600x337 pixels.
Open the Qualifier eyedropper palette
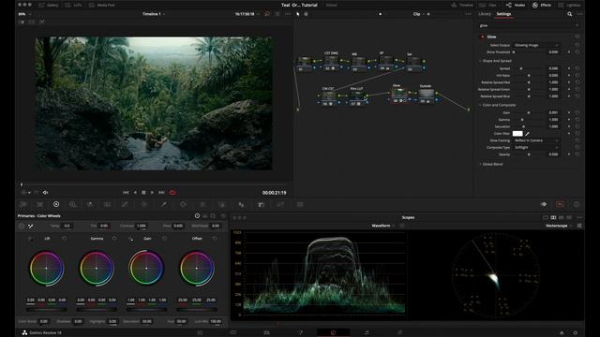click(163, 204)
